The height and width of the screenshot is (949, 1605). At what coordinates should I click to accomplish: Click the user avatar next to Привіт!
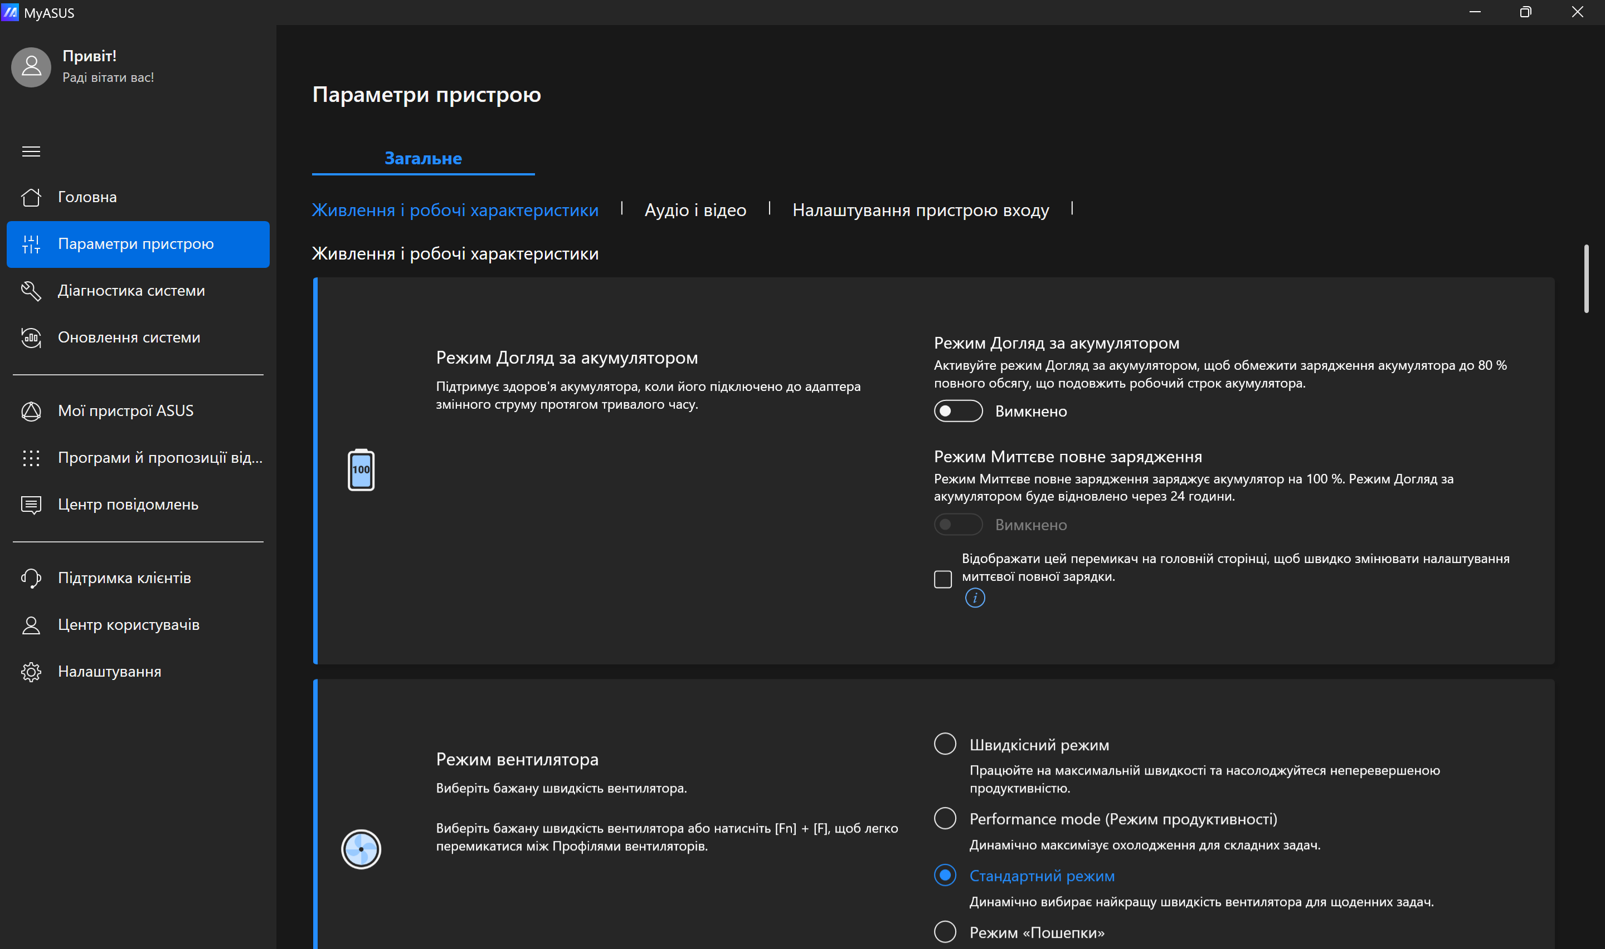pyautogui.click(x=30, y=66)
